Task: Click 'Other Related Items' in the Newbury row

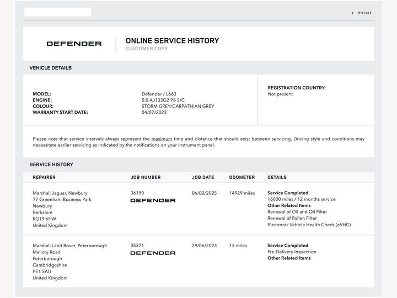Action: coord(289,205)
